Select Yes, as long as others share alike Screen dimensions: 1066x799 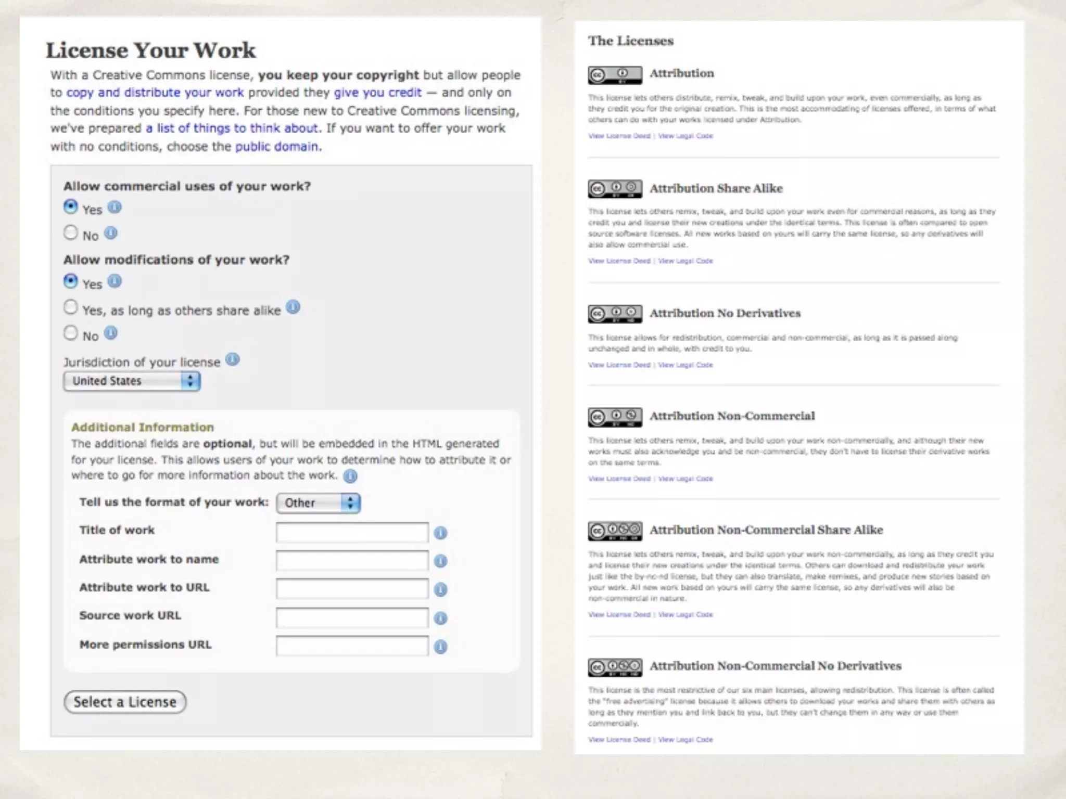click(71, 307)
